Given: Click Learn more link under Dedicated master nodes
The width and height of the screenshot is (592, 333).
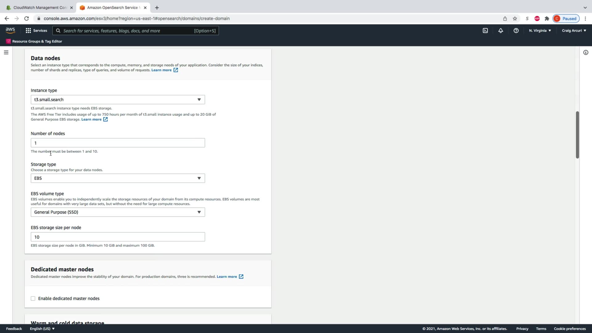Looking at the screenshot, I should tap(227, 277).
